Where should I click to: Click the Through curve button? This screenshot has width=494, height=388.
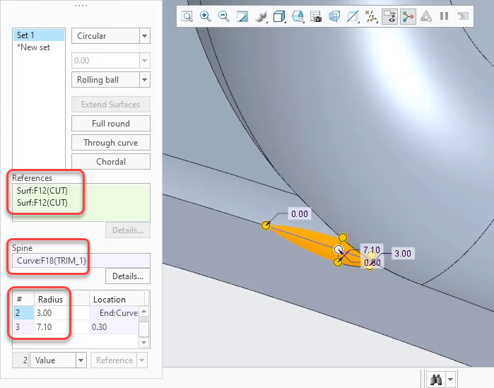(110, 143)
